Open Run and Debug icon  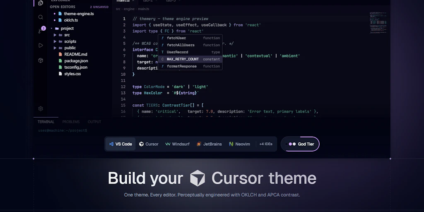click(x=41, y=46)
